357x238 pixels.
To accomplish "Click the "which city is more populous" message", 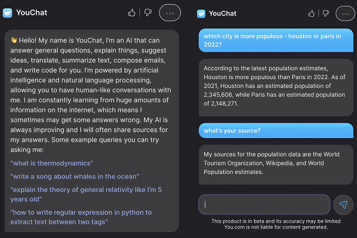I will (x=275, y=40).
